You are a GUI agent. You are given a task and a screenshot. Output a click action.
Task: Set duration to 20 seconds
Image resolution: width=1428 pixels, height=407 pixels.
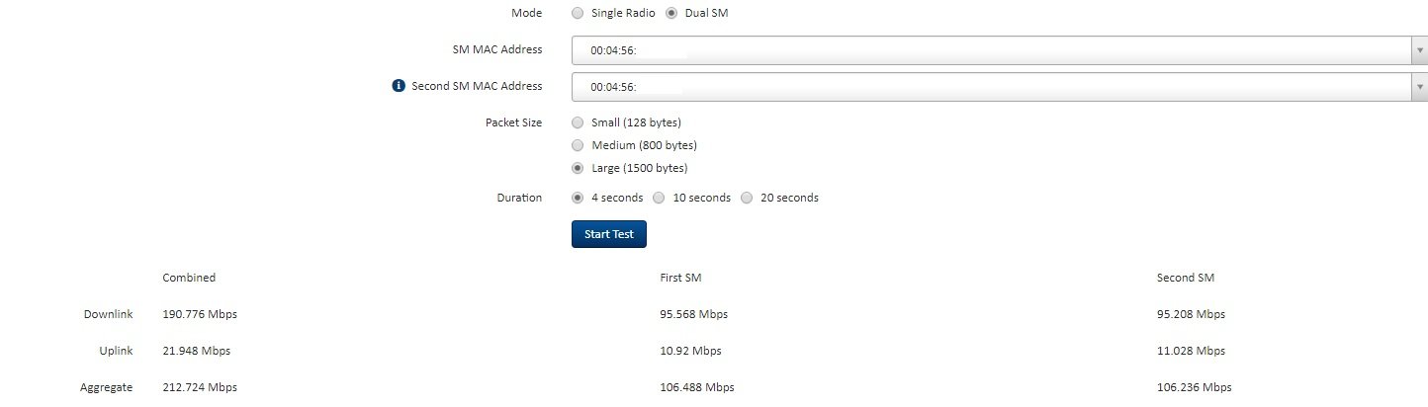click(x=747, y=198)
